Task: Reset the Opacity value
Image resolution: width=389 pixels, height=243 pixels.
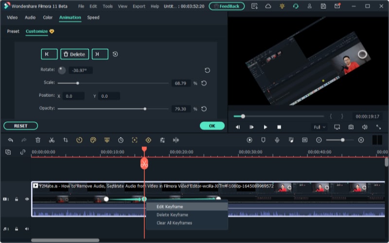Action: (204, 109)
